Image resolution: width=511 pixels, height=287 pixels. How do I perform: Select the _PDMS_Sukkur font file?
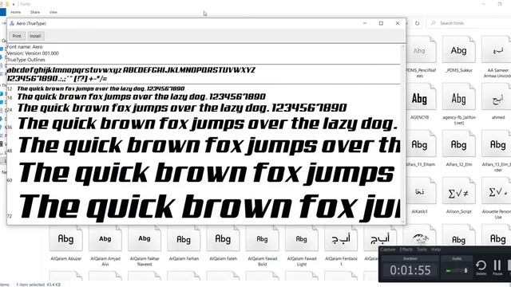pos(458,55)
